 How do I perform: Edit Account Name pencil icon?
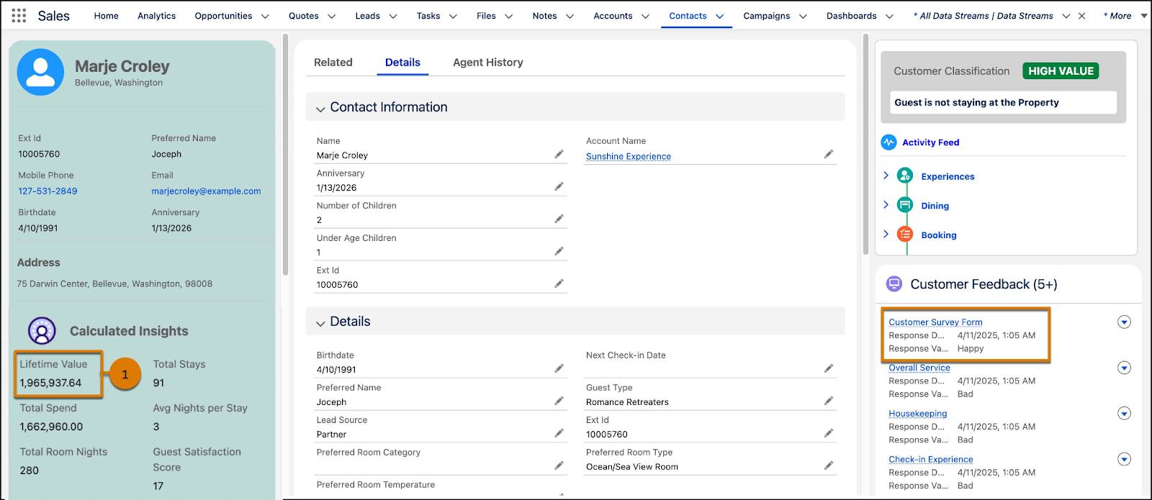click(x=829, y=154)
